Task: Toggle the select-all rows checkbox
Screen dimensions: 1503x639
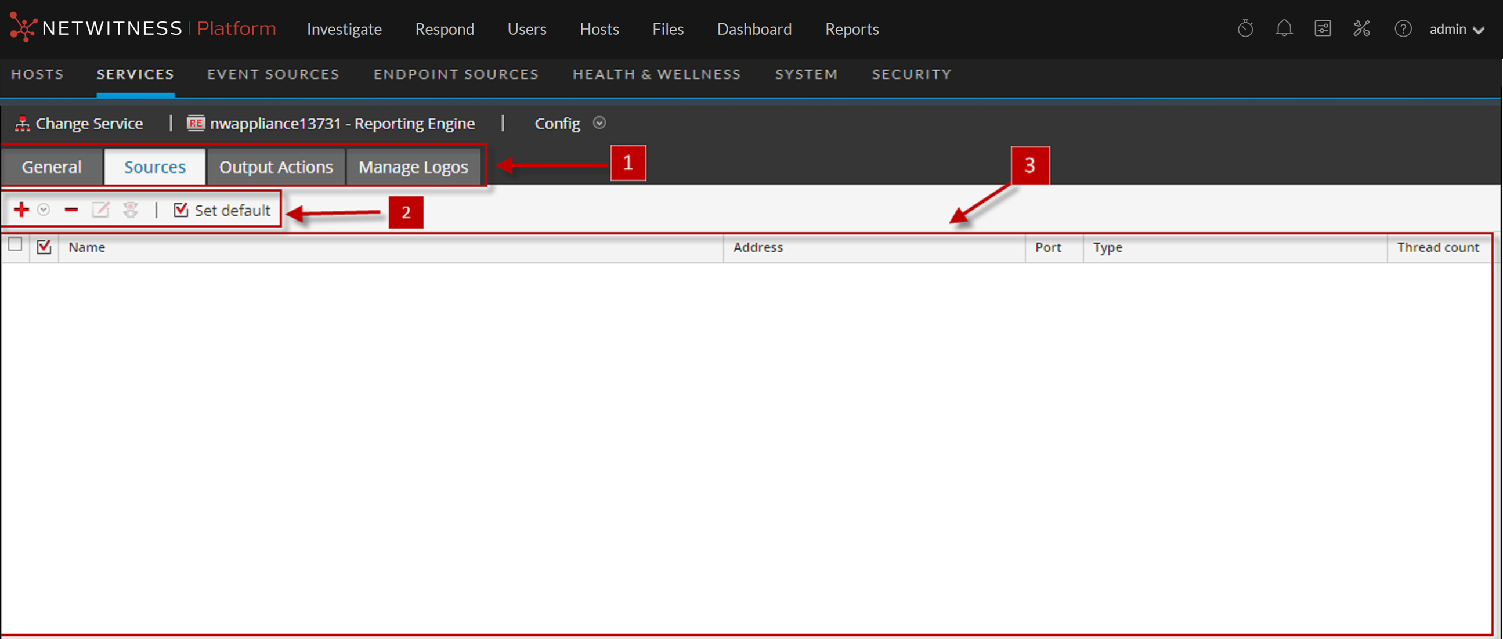Action: click(x=16, y=244)
